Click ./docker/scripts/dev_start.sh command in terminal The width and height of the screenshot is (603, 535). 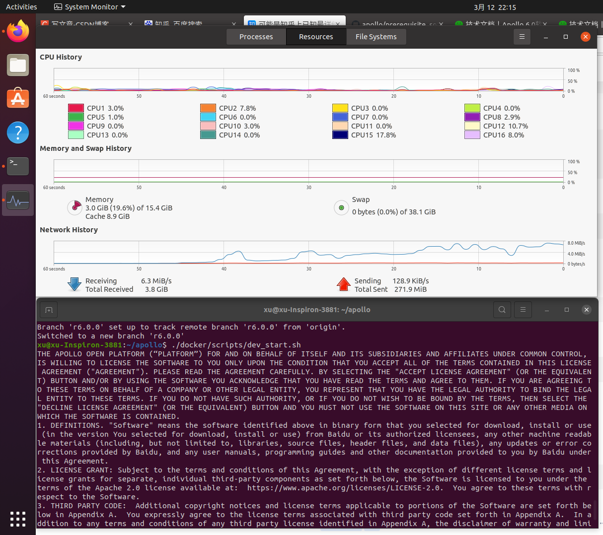(x=236, y=345)
